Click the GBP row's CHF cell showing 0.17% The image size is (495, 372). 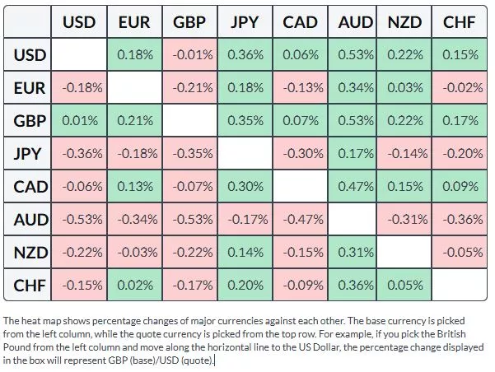(x=459, y=122)
